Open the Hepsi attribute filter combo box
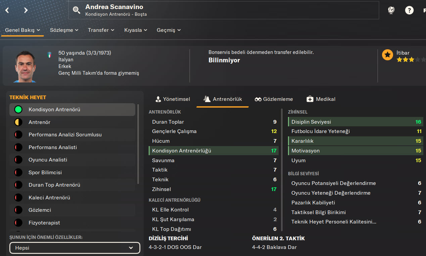This screenshot has height=256, width=426. point(75,248)
